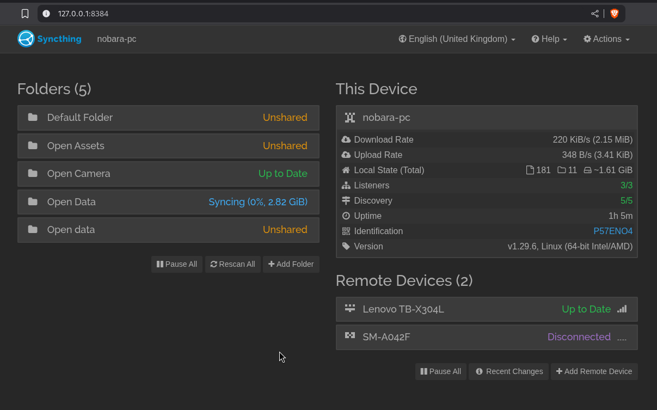Click the Version tag icon
The width and height of the screenshot is (657, 410).
pos(346,246)
